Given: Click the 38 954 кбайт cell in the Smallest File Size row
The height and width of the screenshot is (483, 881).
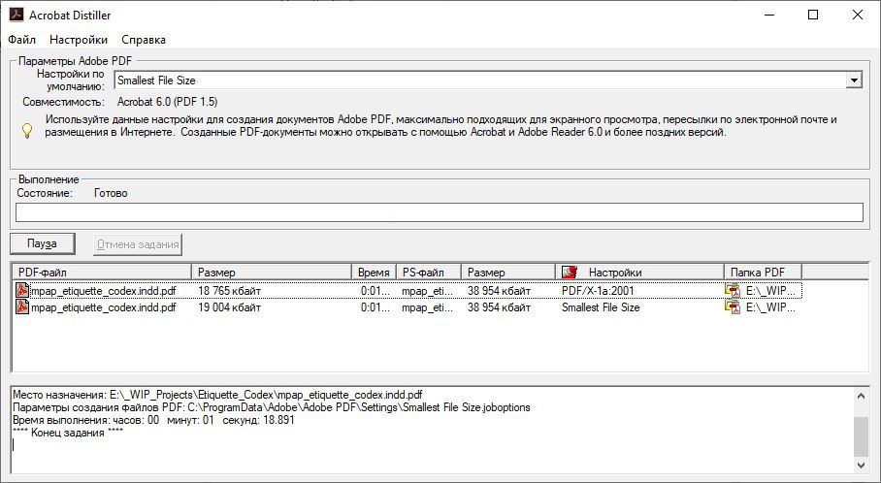Looking at the screenshot, I should tap(499, 307).
